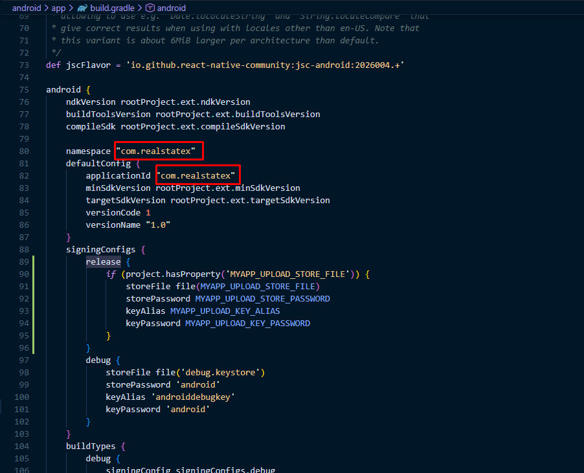The height and width of the screenshot is (473, 584).
Task: Click MYAPP_UPLOAD_STORE_PASSWORD on line 92
Action: pos(262,299)
